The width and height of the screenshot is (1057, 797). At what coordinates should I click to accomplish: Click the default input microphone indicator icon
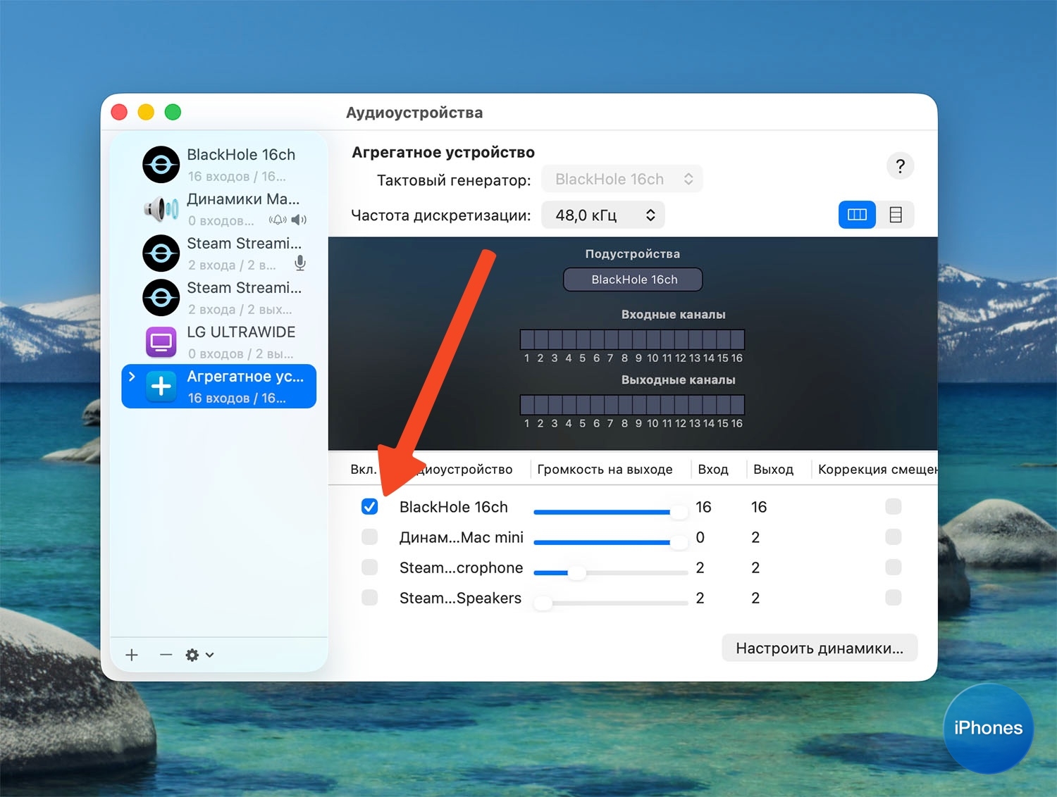300,263
